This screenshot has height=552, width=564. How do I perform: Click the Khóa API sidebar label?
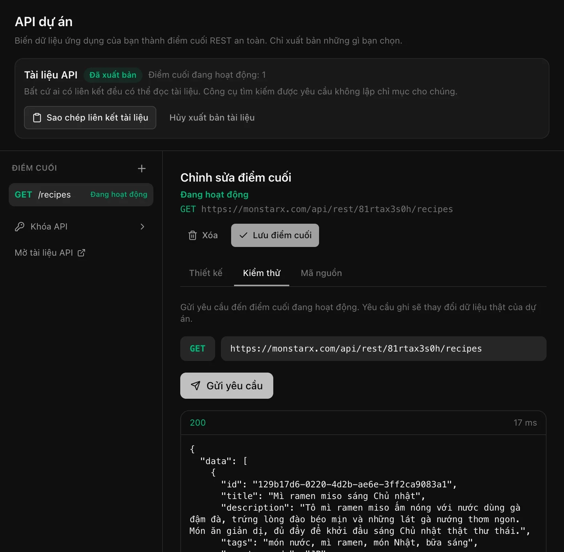point(49,227)
